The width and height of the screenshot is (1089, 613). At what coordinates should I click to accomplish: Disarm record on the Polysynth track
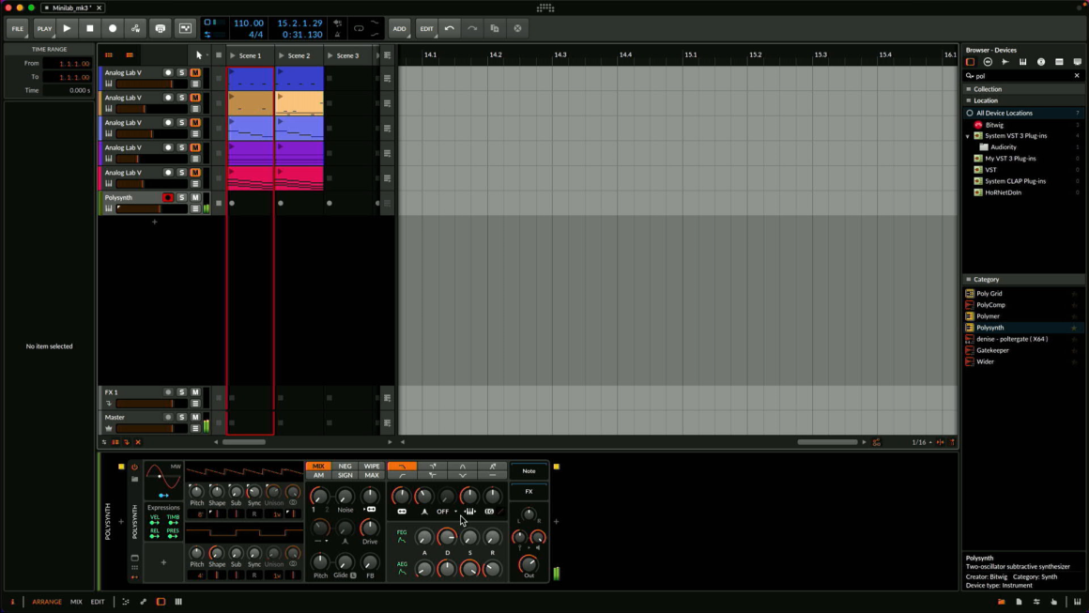(x=168, y=197)
